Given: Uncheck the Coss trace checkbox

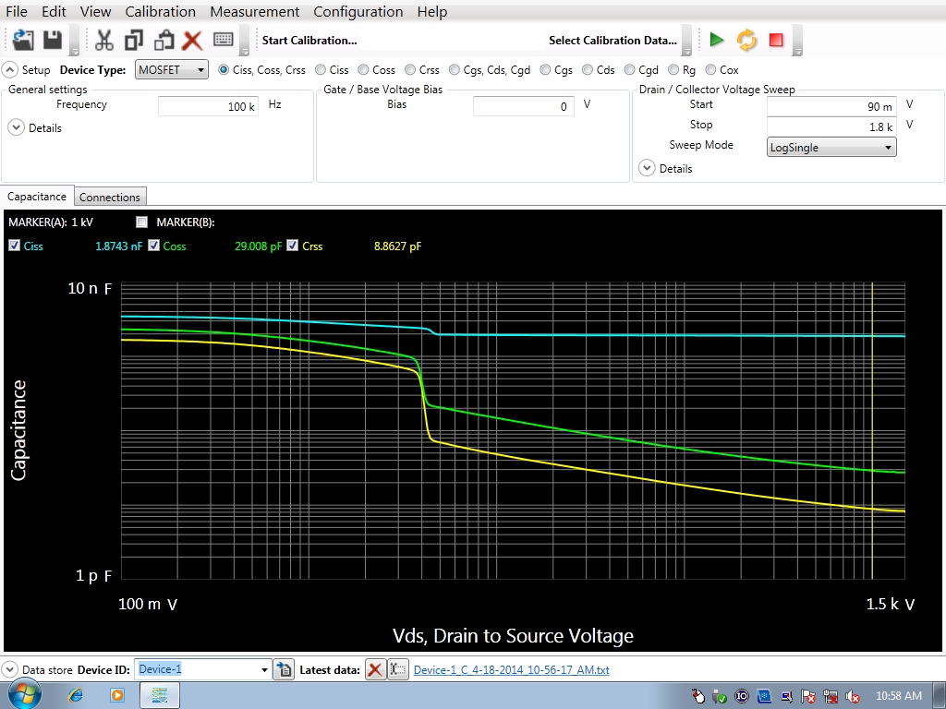Looking at the screenshot, I should [154, 246].
